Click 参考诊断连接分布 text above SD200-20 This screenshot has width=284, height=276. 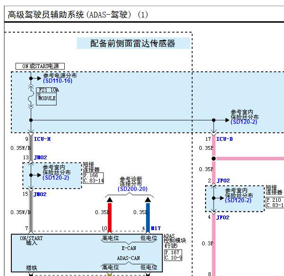click(x=131, y=181)
